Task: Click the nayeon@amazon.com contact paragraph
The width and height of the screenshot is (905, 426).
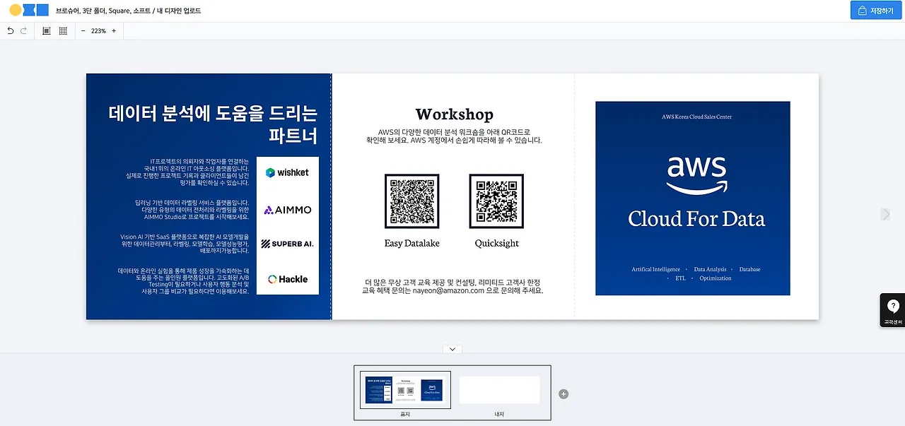Action: (x=452, y=286)
